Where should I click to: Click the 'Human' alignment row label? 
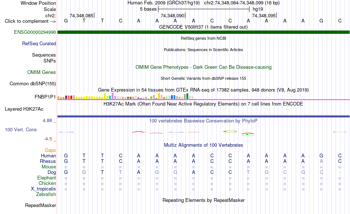click(x=48, y=156)
